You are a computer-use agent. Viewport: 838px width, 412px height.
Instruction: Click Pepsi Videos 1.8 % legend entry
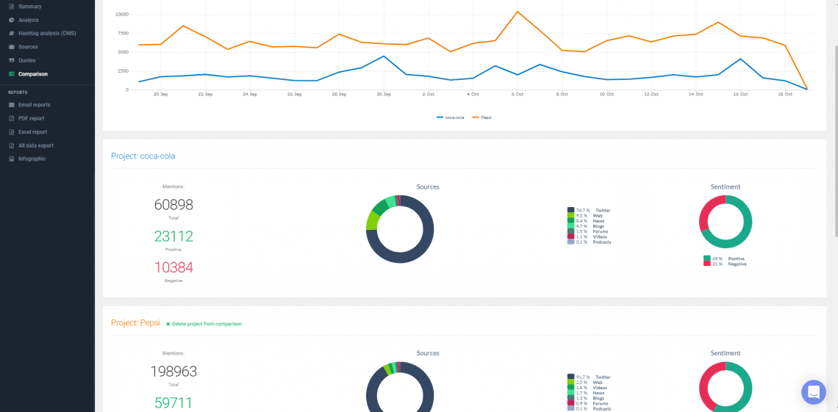(x=587, y=388)
